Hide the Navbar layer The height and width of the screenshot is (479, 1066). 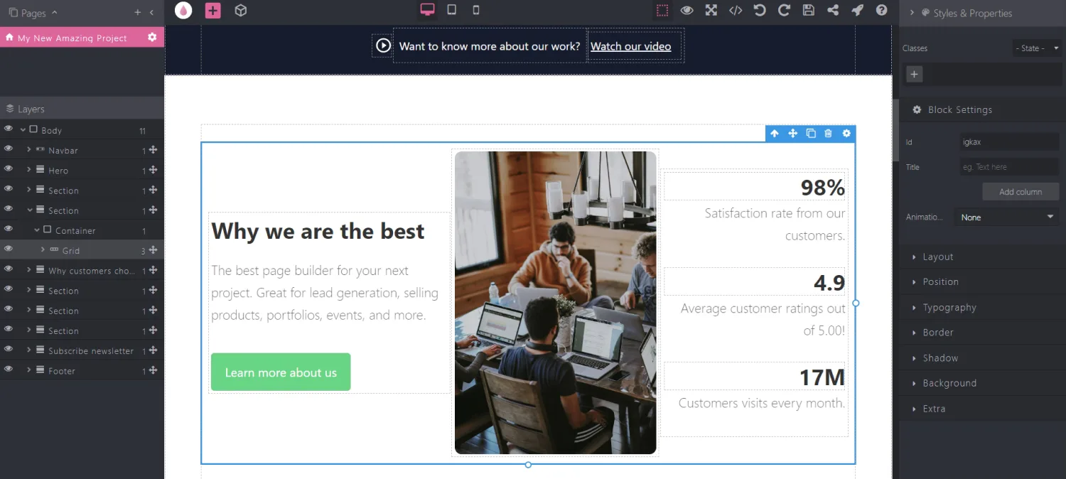[x=9, y=150]
